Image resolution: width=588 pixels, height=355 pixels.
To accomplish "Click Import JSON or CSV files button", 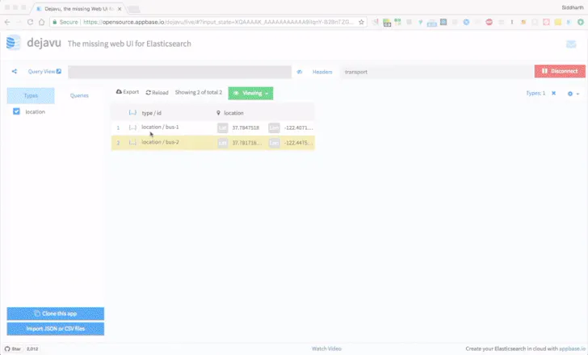I will 56,329.
